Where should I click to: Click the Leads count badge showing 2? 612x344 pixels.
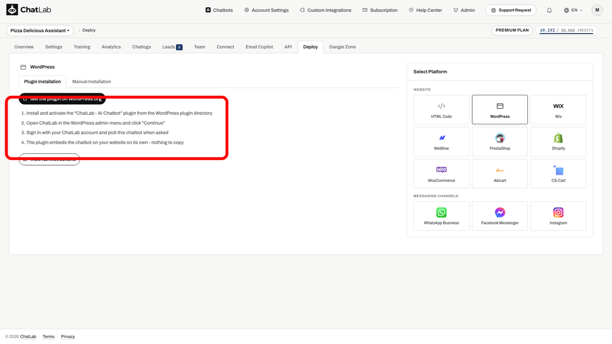[179, 47]
